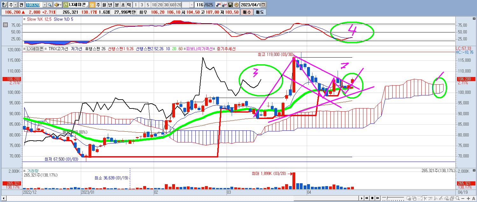Viewport: 477px width, 202px height.
Task: Click the Slow %D 5 indicator label
Action: pos(64,19)
